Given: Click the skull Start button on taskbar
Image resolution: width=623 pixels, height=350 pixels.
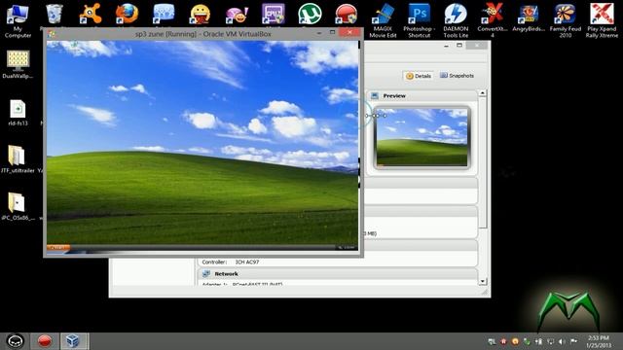Looking at the screenshot, I should click(16, 341).
